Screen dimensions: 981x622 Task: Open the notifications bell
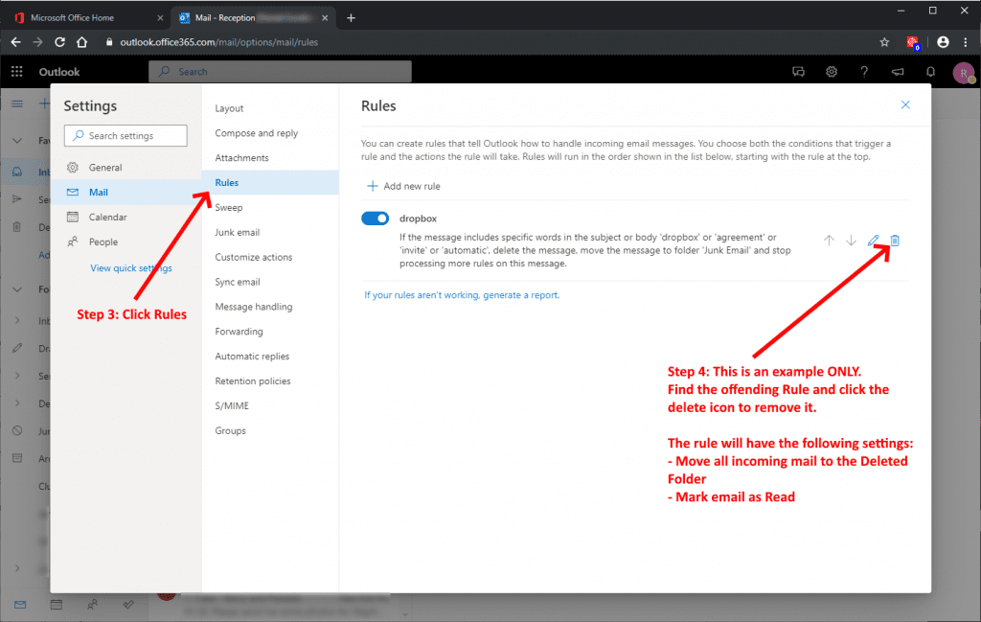(x=929, y=71)
